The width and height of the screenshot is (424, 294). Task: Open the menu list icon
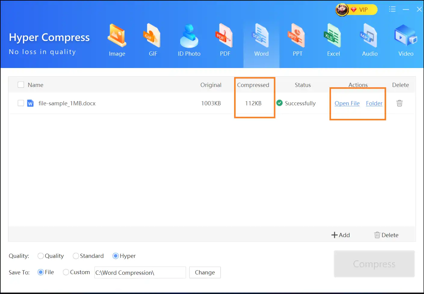392,9
